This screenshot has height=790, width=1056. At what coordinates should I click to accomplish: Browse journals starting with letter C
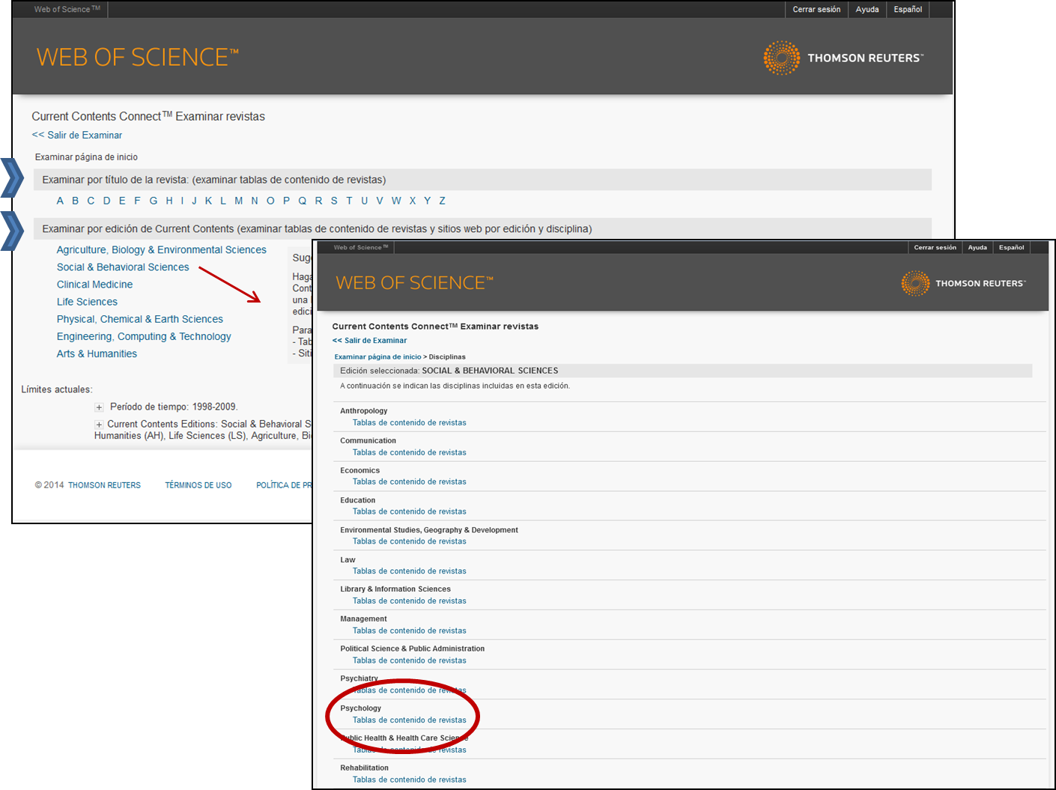point(91,201)
